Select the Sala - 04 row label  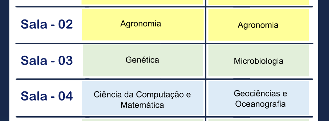[x=47, y=96]
